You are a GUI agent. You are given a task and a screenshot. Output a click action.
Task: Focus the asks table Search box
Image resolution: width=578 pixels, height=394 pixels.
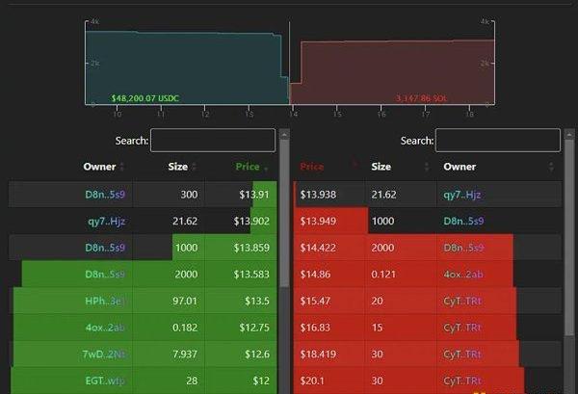tap(497, 141)
